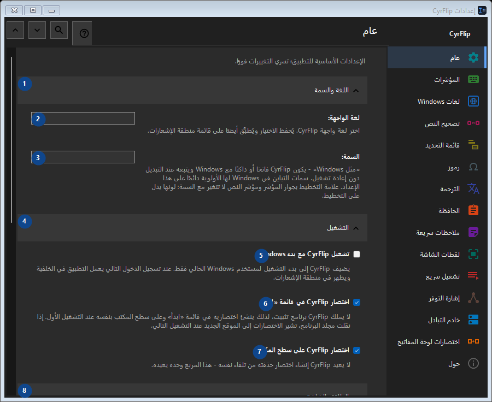Collapse the اللغة والسمة section

coord(192,90)
